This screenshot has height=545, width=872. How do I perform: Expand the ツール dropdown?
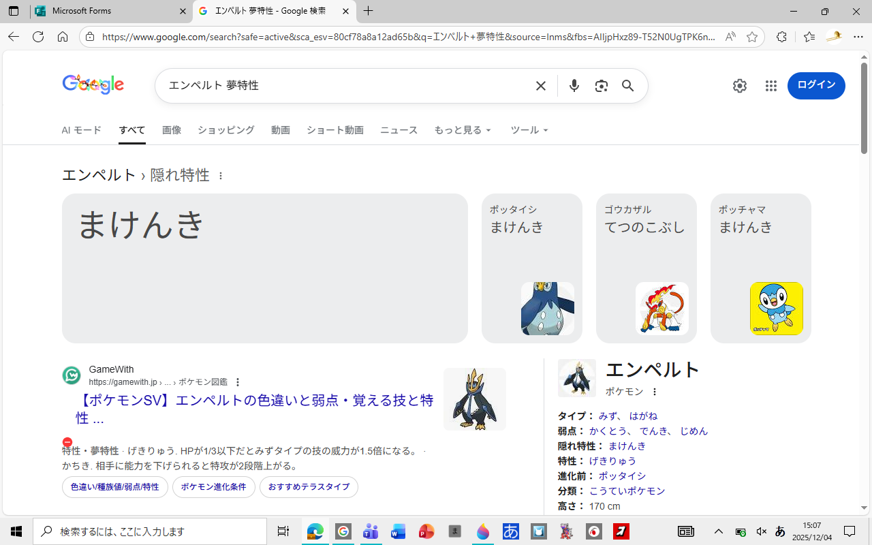click(529, 130)
